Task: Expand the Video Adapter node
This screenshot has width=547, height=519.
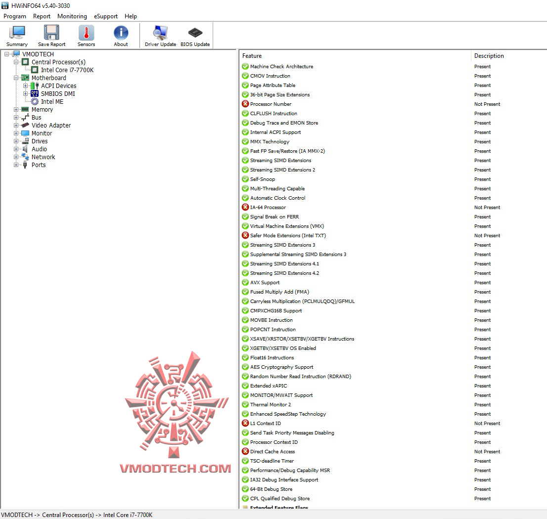Action: [16, 125]
